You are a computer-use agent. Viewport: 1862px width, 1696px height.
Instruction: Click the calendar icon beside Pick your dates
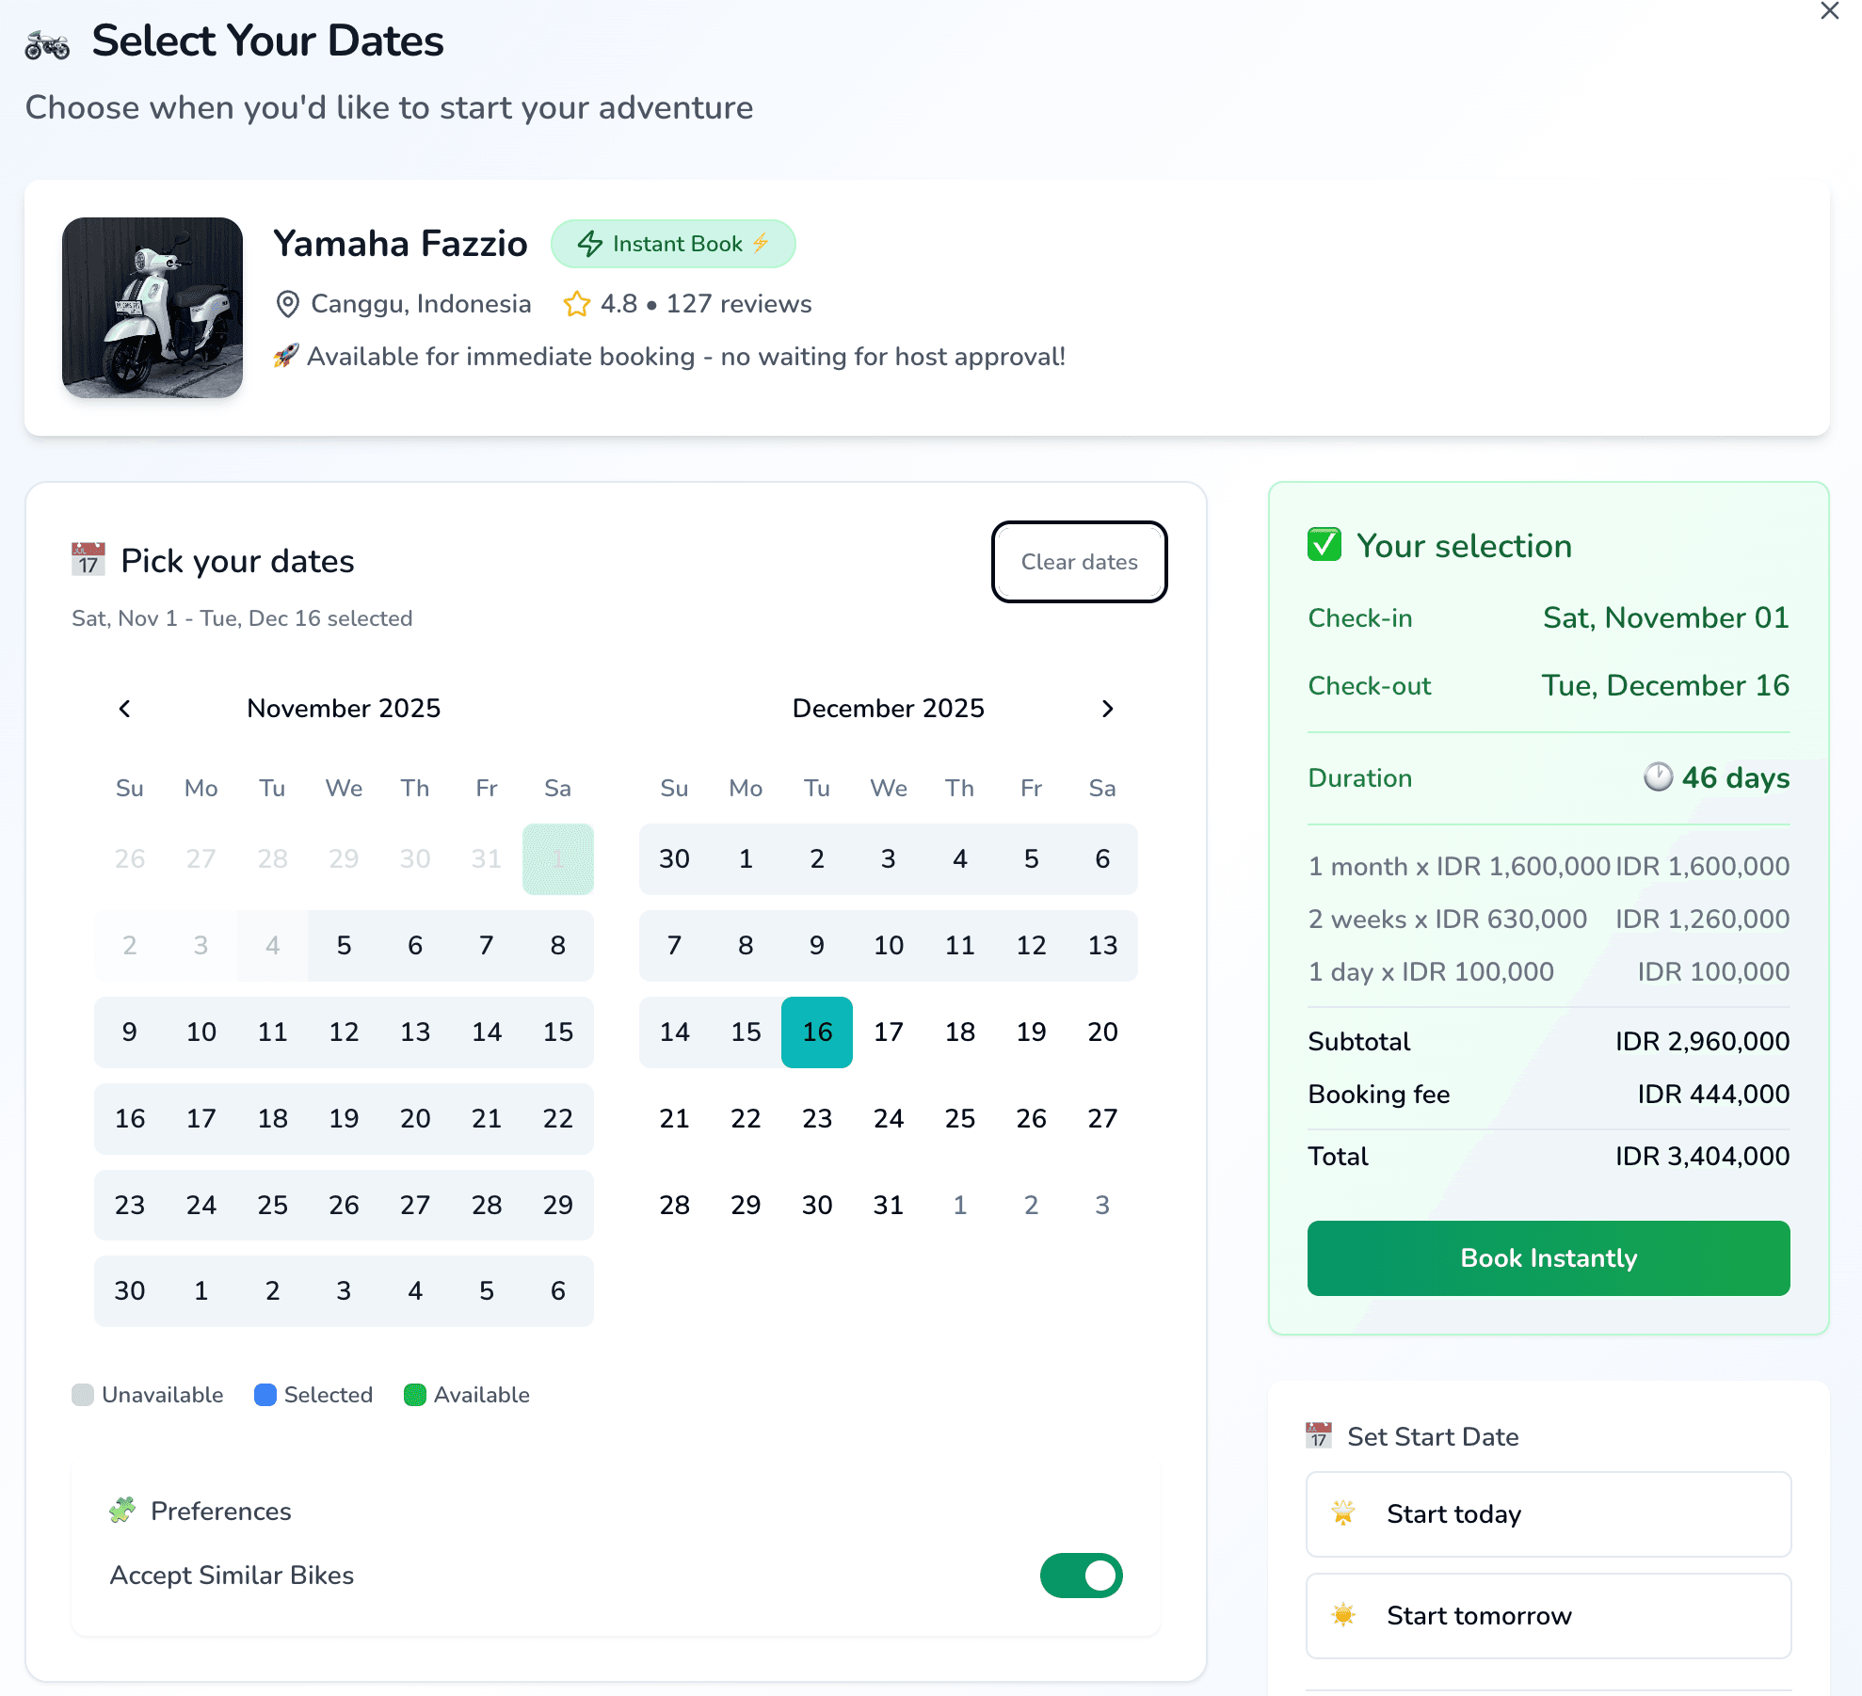pos(88,559)
